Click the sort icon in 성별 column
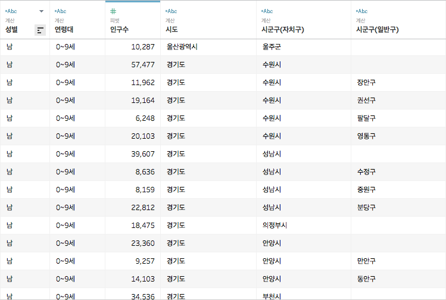Viewport: 446px width, 300px height. 40,30
